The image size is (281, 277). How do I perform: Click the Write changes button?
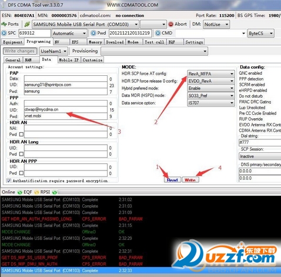tap(19, 51)
